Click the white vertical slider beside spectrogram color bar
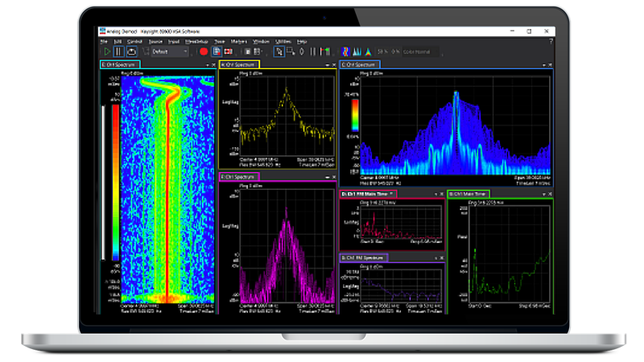The width and height of the screenshot is (644, 362). click(104, 183)
